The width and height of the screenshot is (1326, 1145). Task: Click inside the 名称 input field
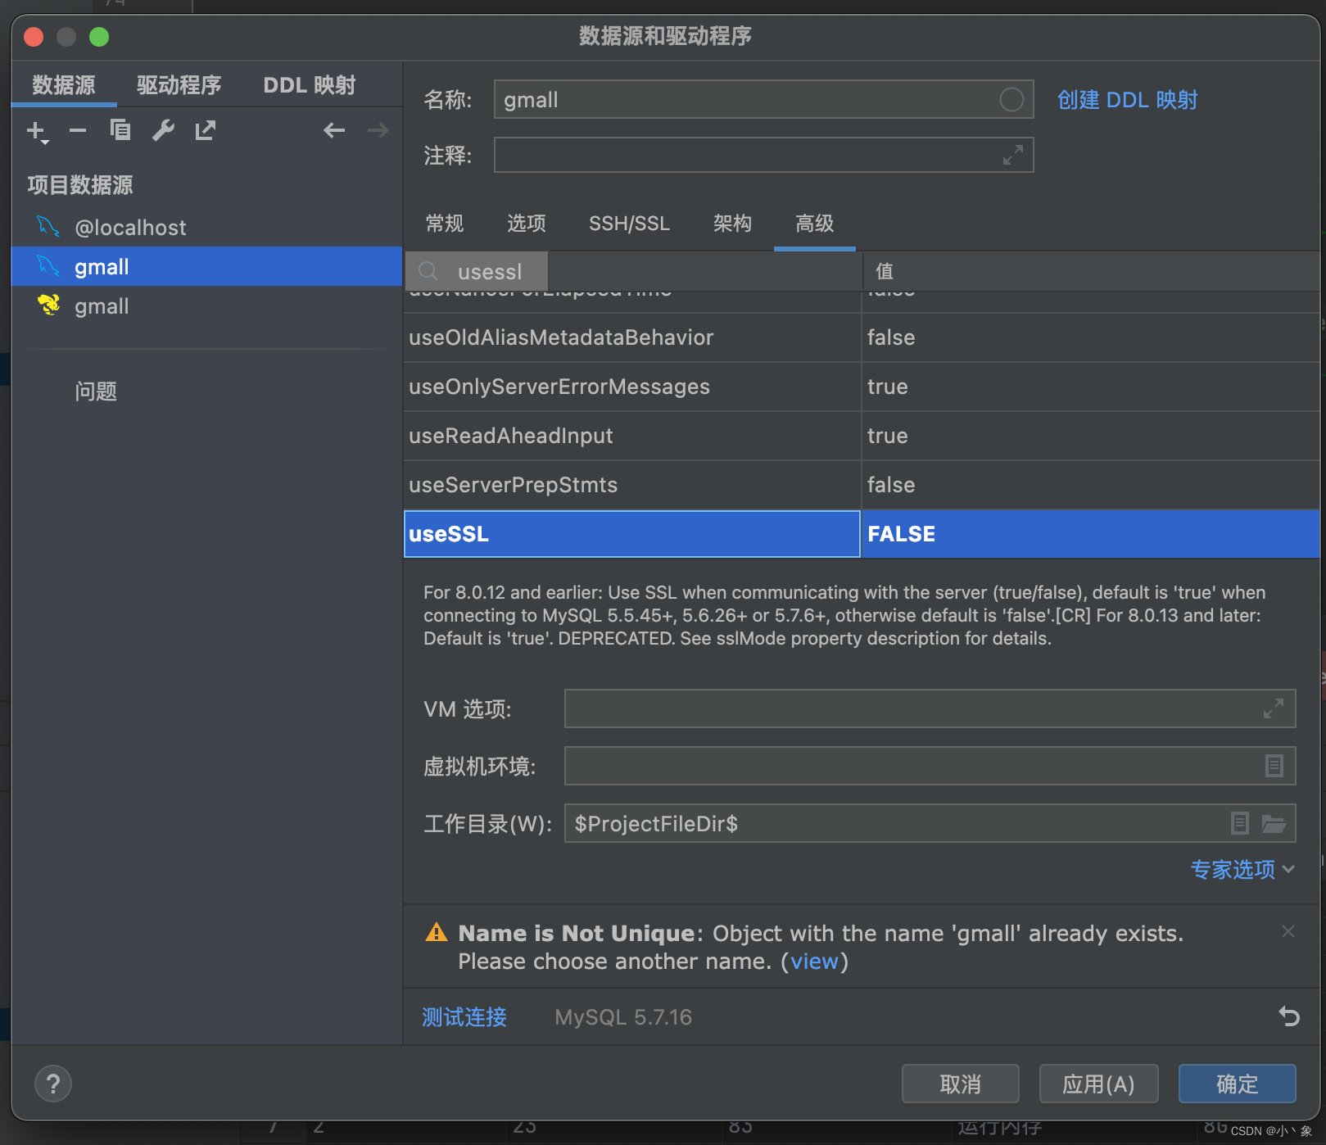click(x=737, y=99)
